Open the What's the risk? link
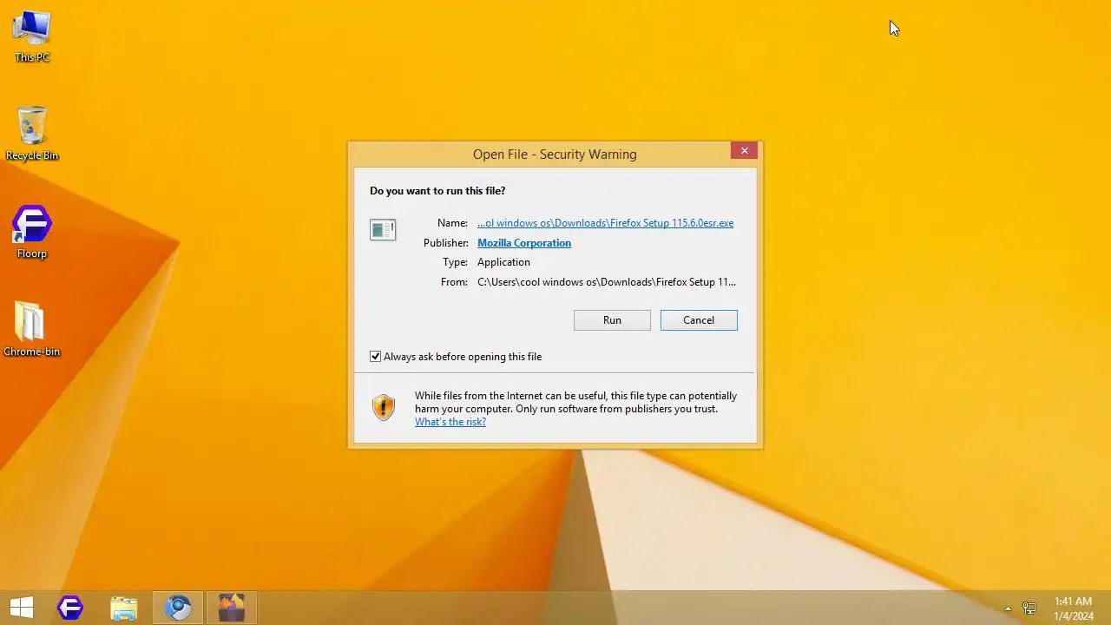 coord(450,422)
